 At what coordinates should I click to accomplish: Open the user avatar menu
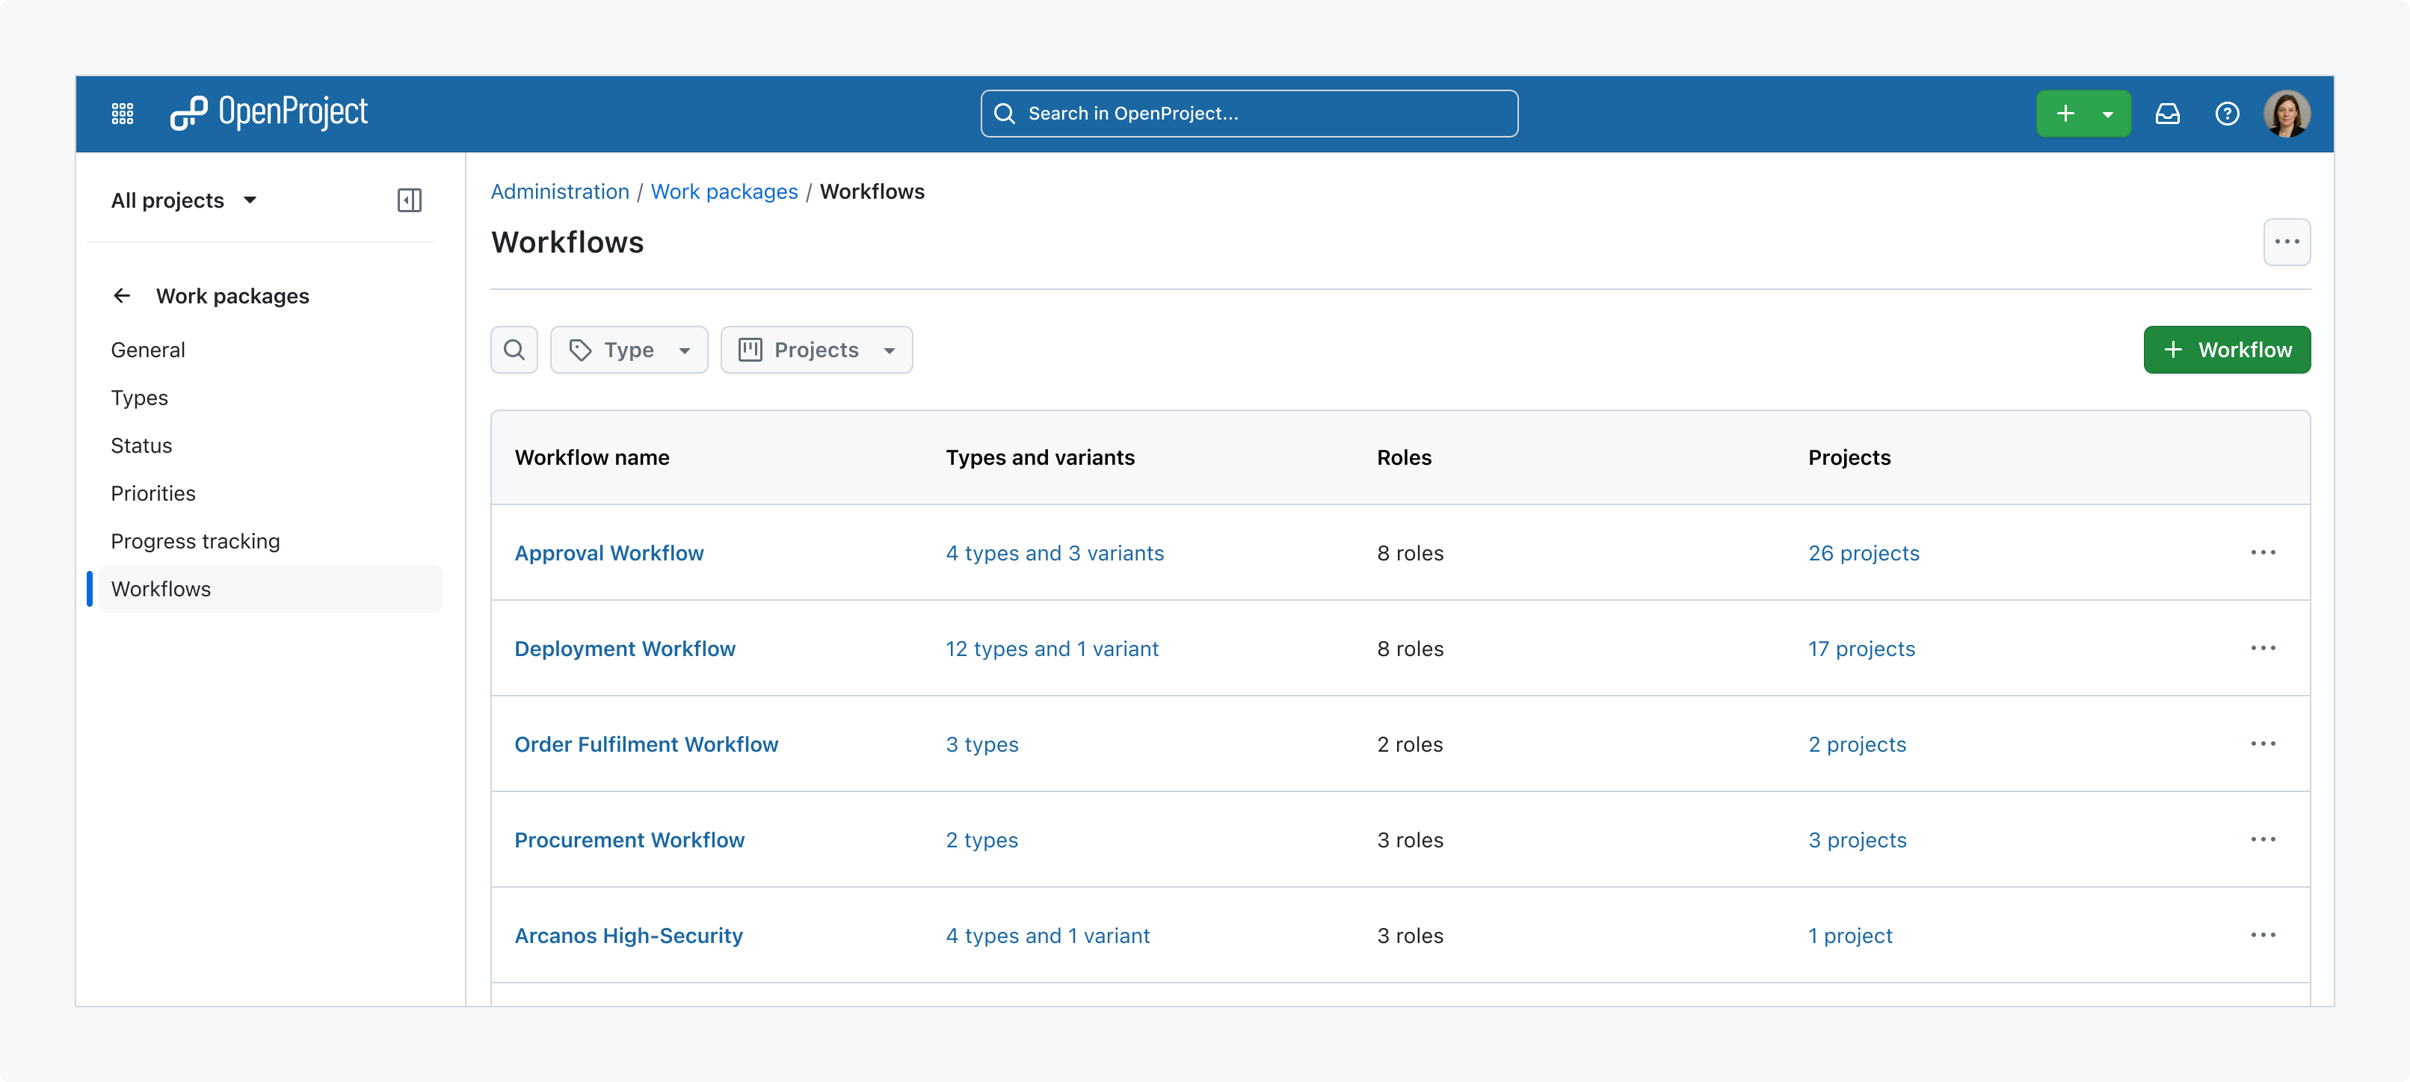tap(2287, 113)
